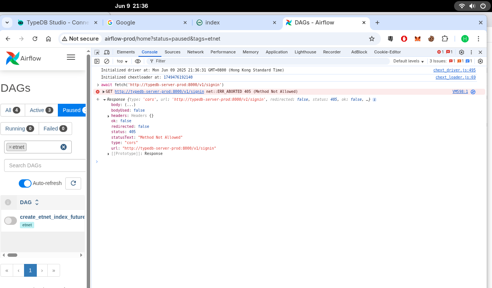Switch to the Performance tab
Image resolution: width=492 pixels, height=288 pixels.
click(223, 52)
